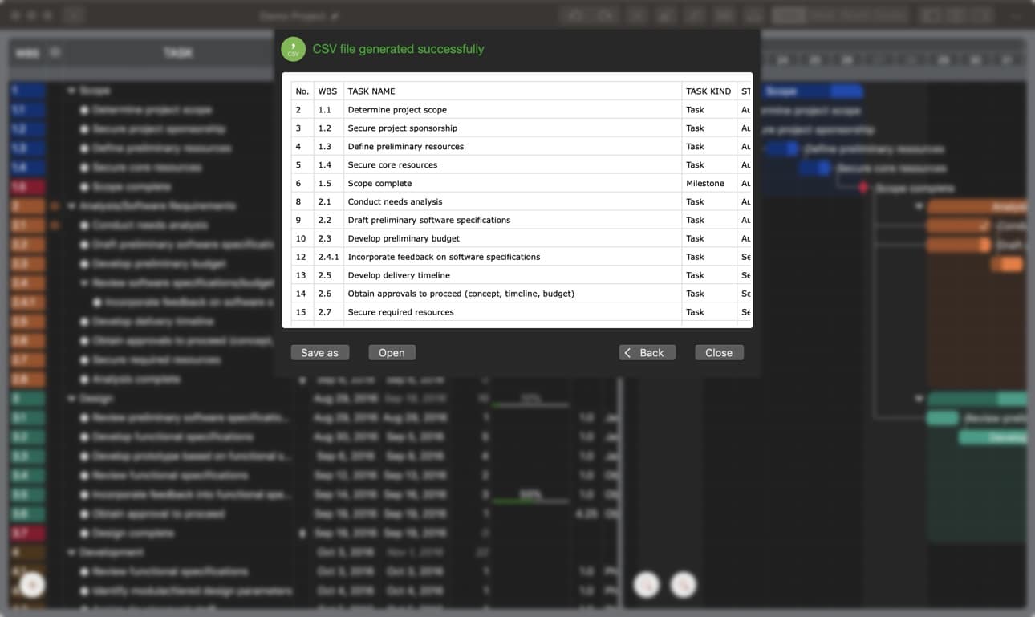Click the bullet icon beside Develop functional specifications

[x=83, y=437]
